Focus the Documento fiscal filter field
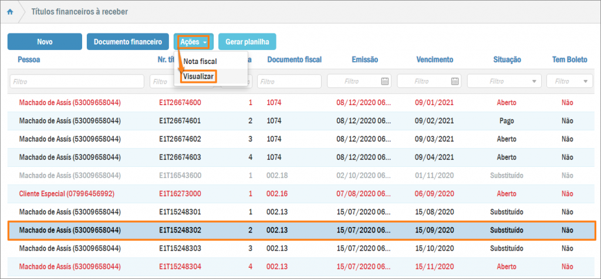The width and height of the screenshot is (601, 279). click(x=289, y=81)
